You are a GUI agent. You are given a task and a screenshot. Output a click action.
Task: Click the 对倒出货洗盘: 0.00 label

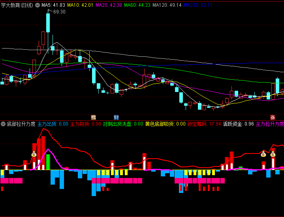[123, 124]
